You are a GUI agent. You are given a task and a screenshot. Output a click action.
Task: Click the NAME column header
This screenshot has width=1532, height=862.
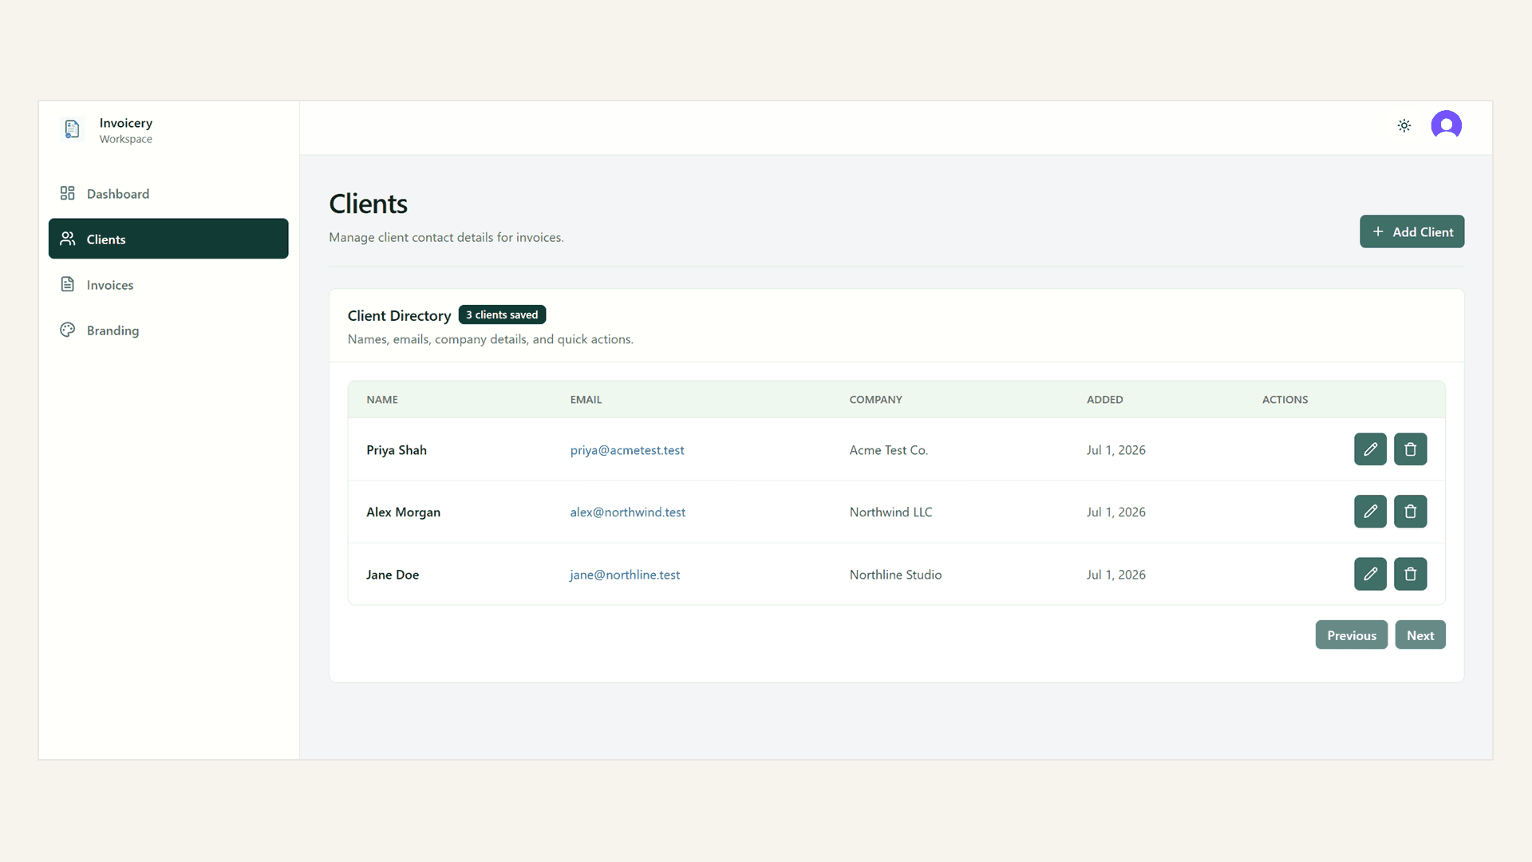(382, 400)
